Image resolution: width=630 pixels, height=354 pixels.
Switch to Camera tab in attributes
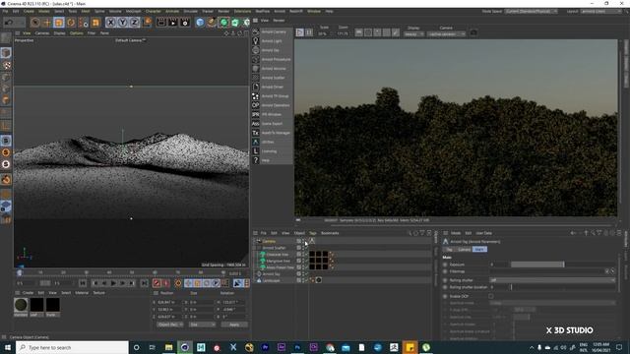click(464, 250)
